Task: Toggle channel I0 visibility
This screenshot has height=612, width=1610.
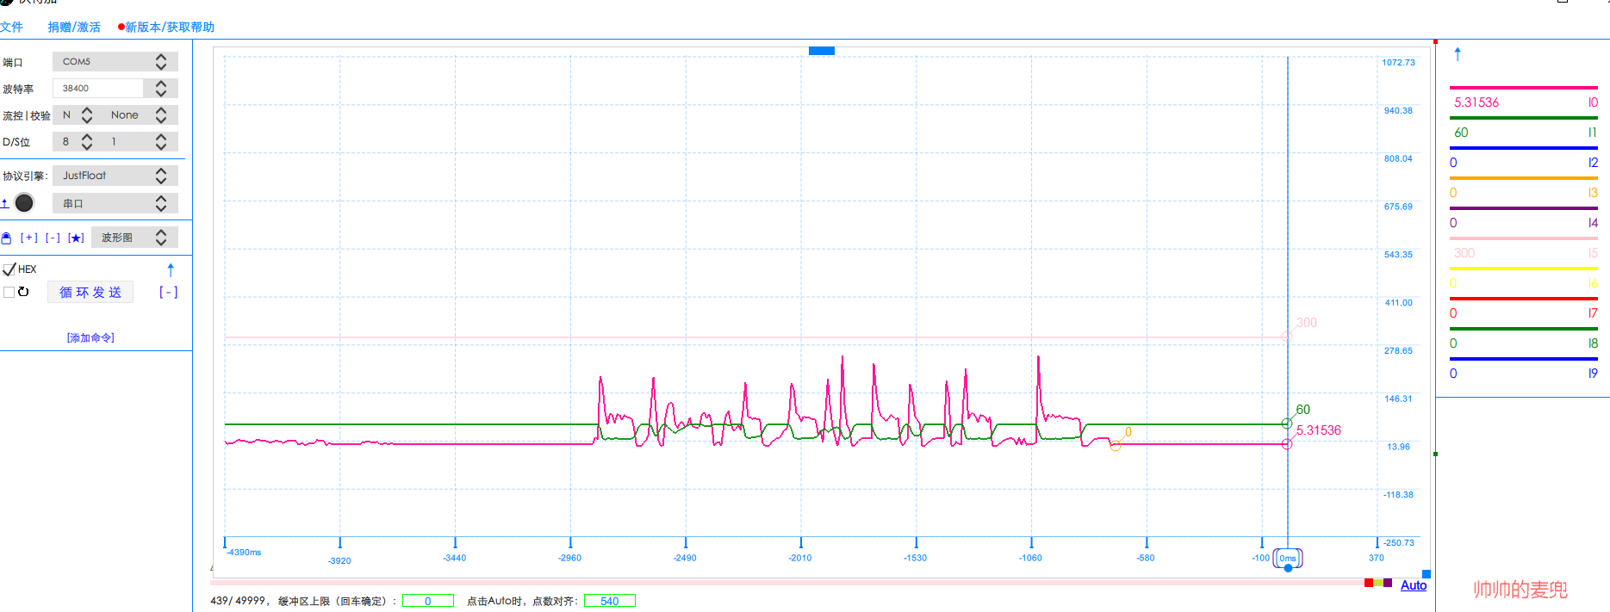Action: (1593, 102)
